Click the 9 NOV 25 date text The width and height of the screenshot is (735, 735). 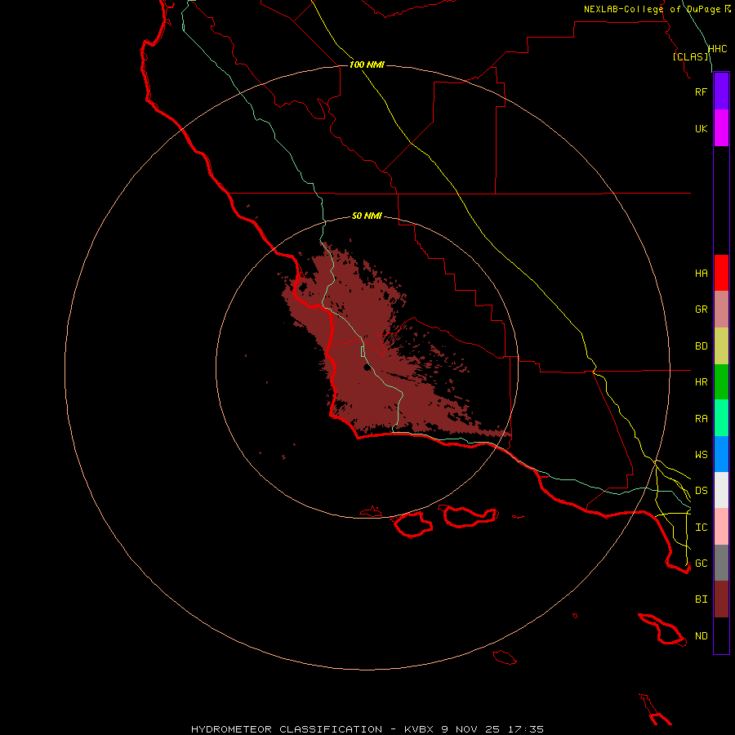470,729
